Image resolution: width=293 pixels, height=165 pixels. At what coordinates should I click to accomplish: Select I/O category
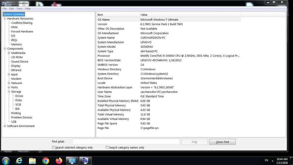[x=13, y=36]
